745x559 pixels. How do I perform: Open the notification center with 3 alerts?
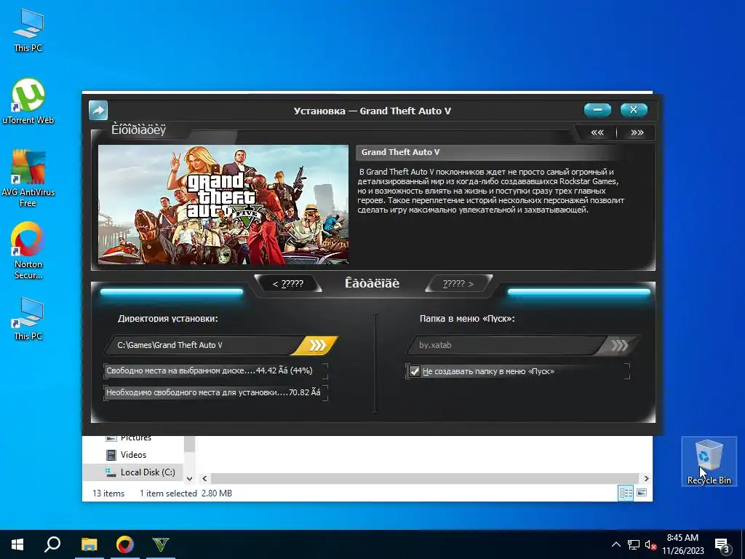(x=722, y=544)
